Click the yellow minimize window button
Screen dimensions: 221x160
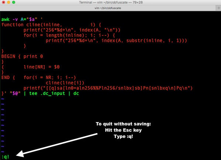(8, 2)
